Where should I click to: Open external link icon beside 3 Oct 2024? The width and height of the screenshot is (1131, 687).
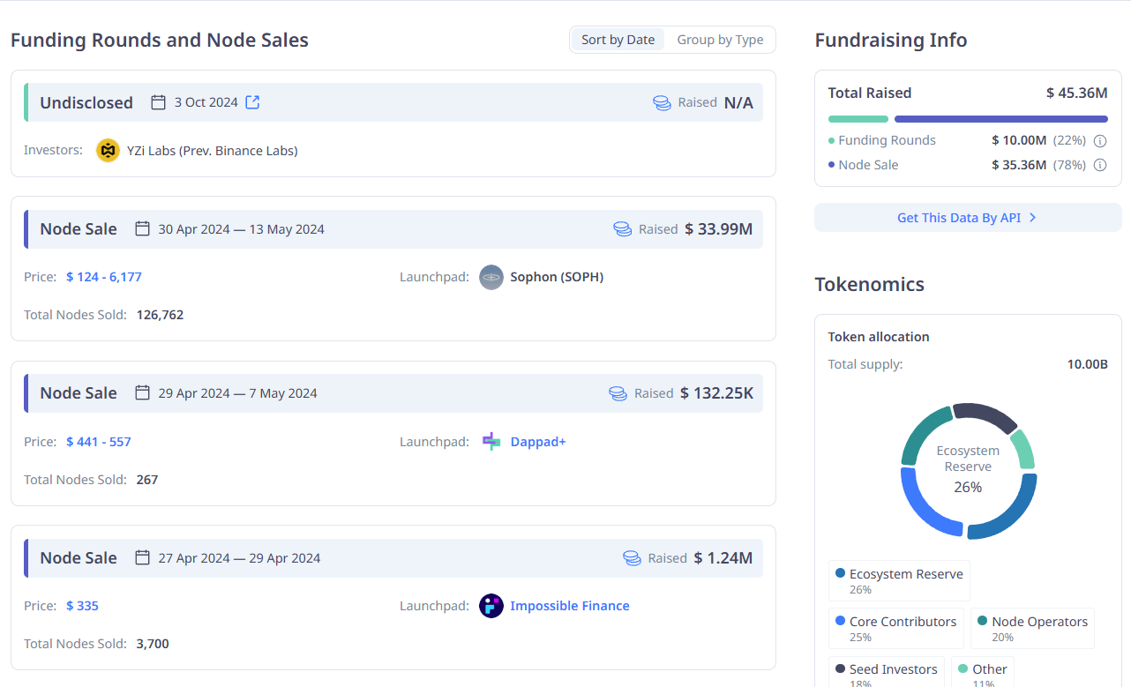252,102
